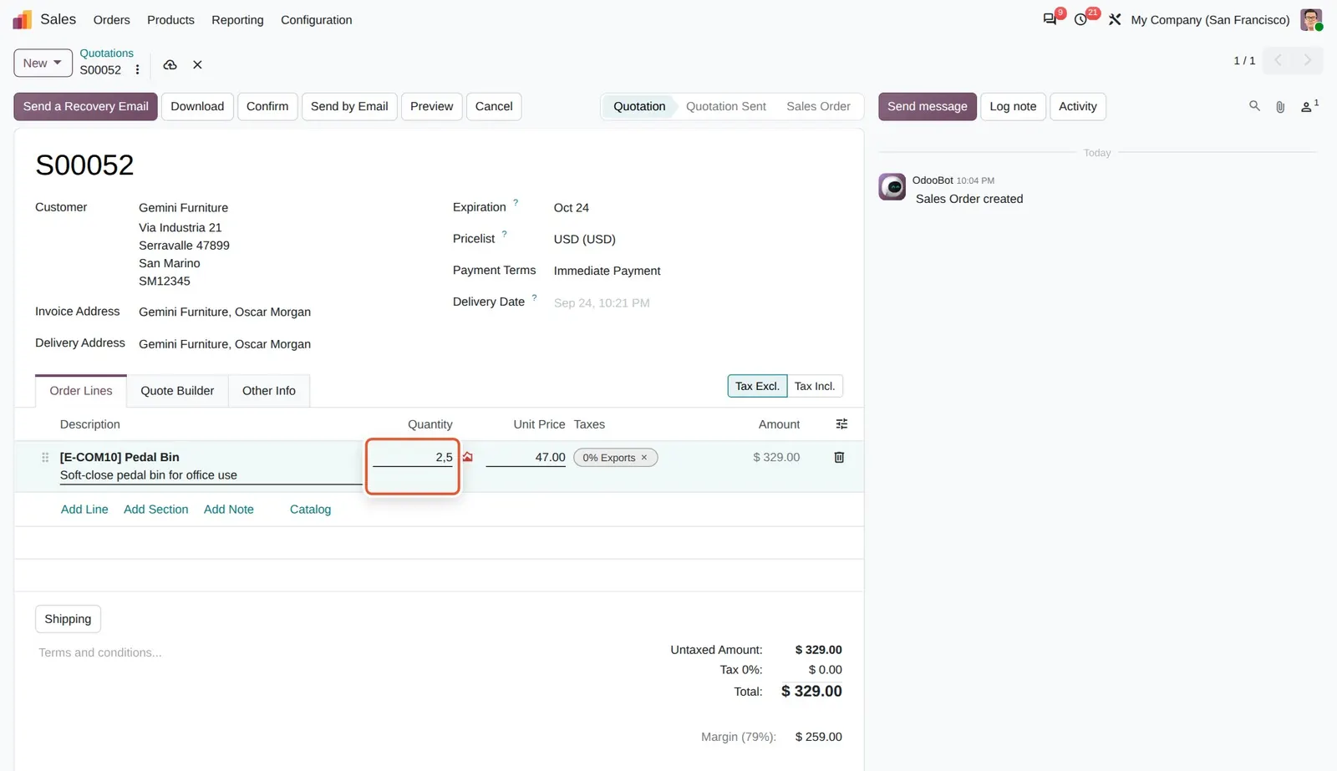Confirm the quotation

click(x=267, y=106)
